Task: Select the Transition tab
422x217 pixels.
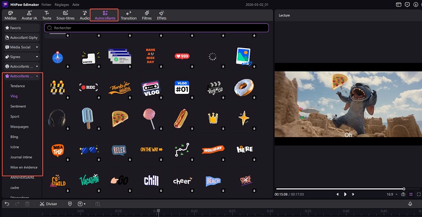Action: pos(129,15)
